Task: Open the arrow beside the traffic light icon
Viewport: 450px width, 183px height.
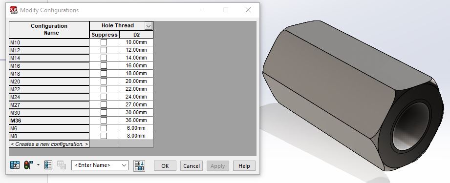Action: click(38, 165)
